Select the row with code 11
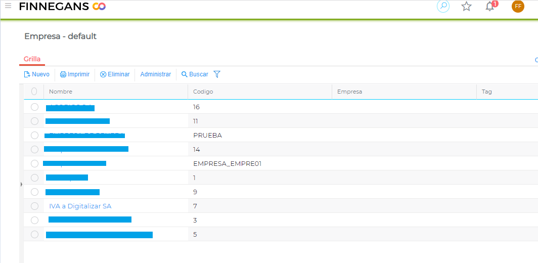The image size is (538, 263). pos(35,121)
